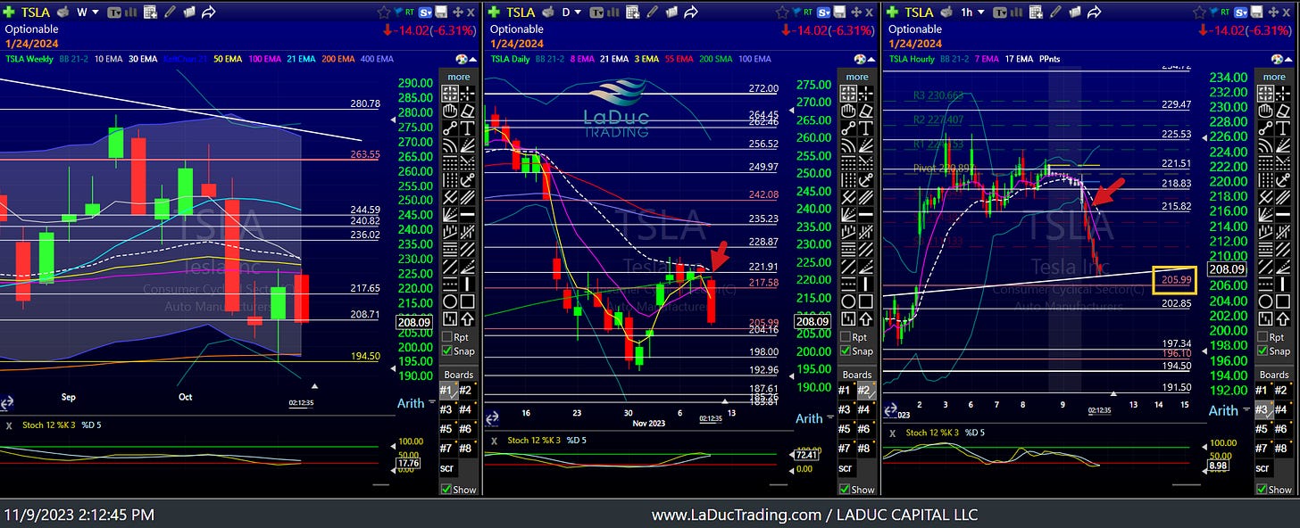Click the star favorite icon on weekly chart
Screen dimensions: 1300x528
click(384, 12)
